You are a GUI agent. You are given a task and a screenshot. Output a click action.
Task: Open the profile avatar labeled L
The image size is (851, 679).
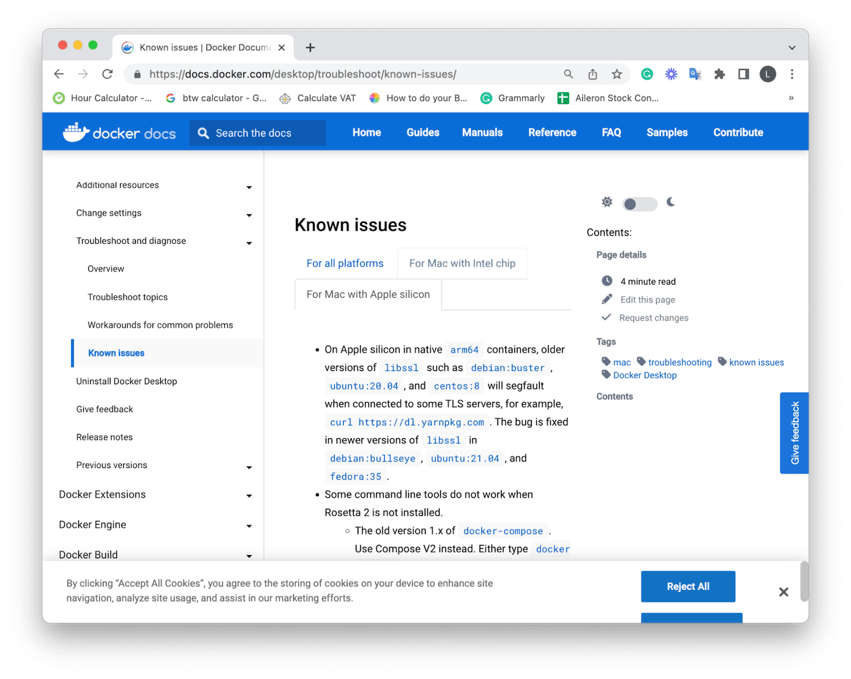(x=768, y=74)
